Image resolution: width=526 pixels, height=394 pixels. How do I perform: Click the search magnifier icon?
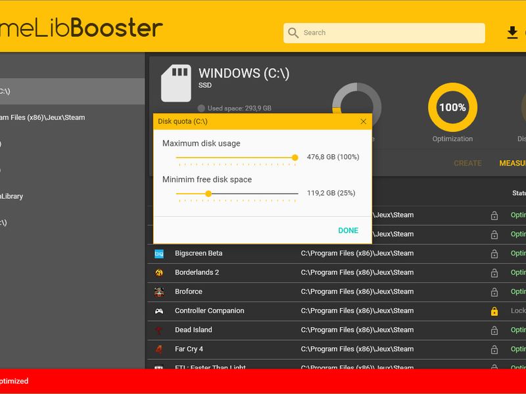293,33
